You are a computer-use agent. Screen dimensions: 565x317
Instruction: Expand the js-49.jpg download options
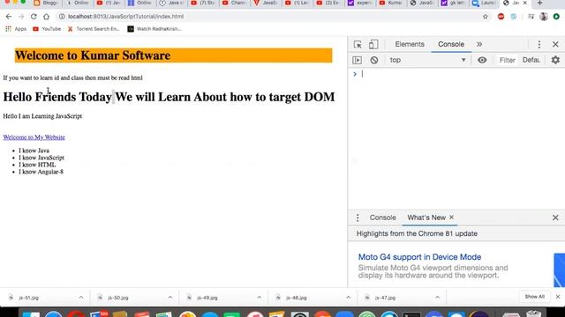259,298
